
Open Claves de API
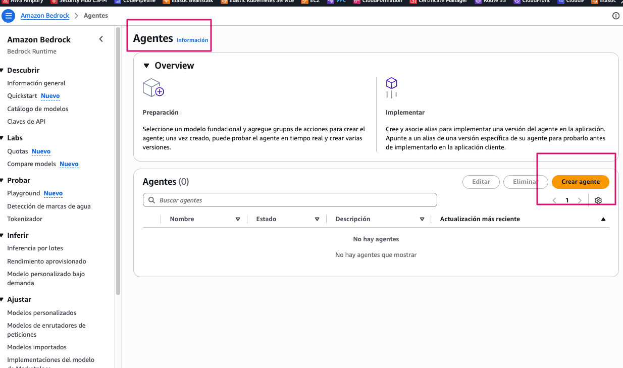26,122
